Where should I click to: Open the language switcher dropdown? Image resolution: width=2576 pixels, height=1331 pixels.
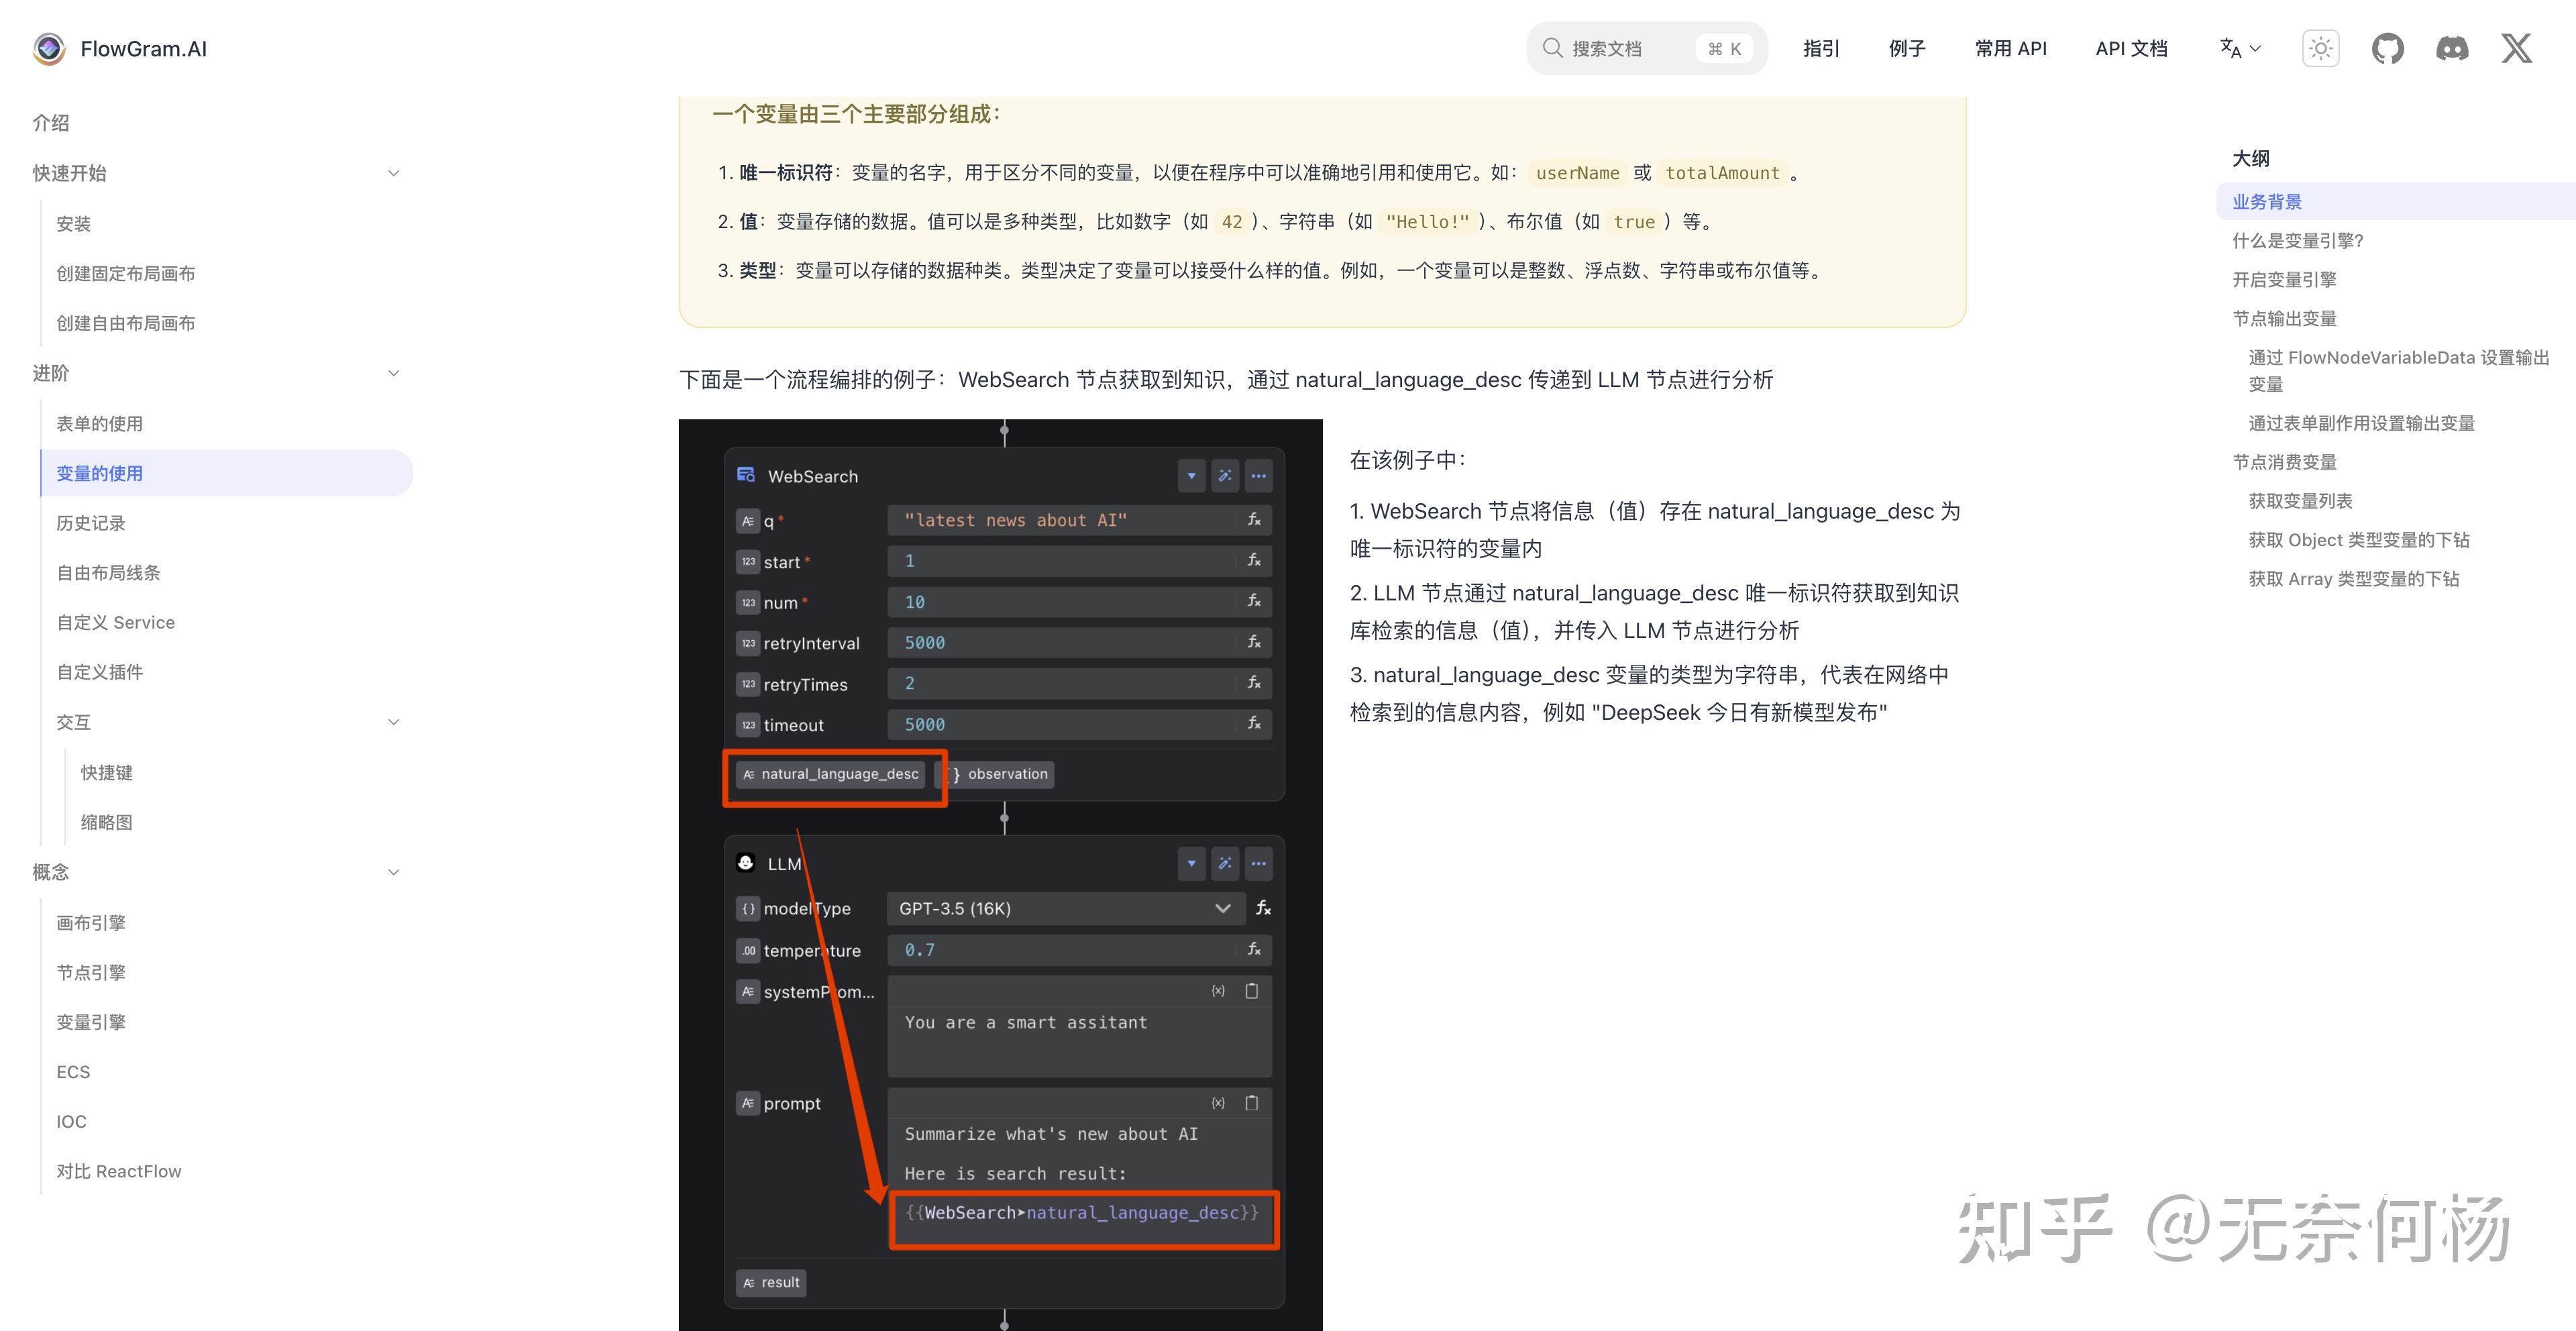tap(2238, 48)
